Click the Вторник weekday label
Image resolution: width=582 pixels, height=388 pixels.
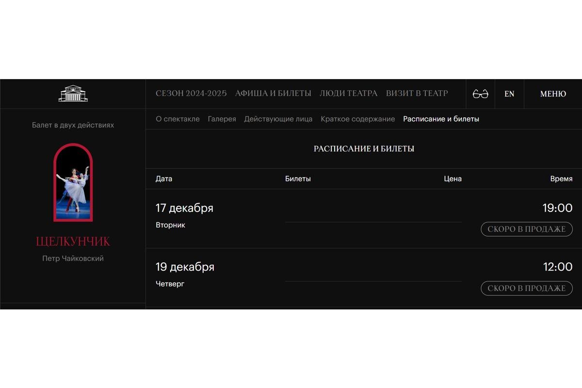coord(170,225)
